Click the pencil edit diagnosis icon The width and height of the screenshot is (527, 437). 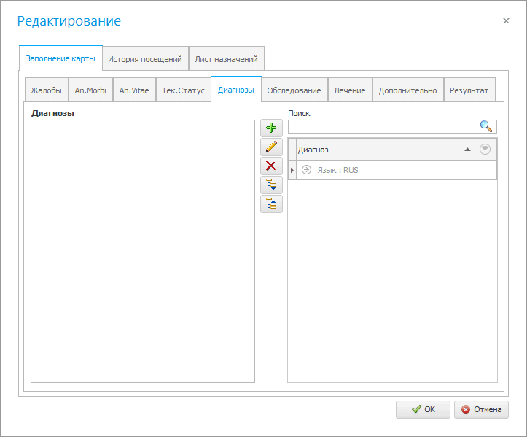pos(271,147)
